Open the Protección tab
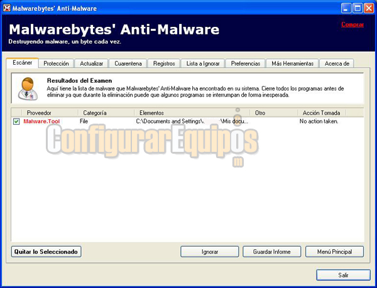Viewport: 377px width, 288px height. tap(57, 63)
